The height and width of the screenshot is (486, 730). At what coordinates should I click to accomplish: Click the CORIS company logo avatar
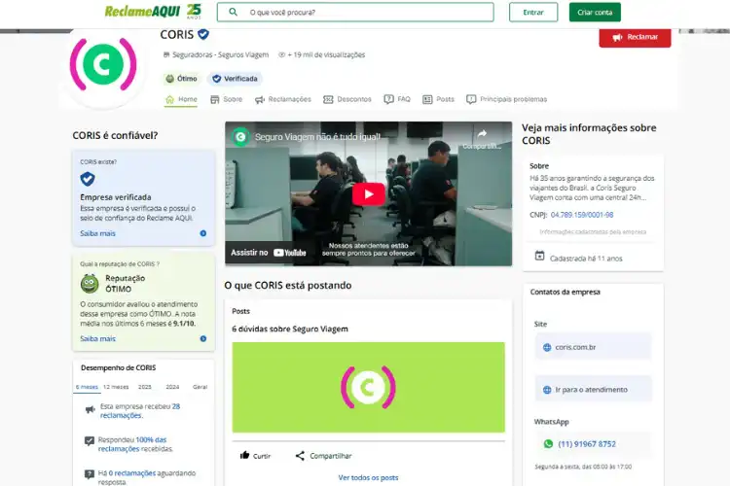click(103, 65)
